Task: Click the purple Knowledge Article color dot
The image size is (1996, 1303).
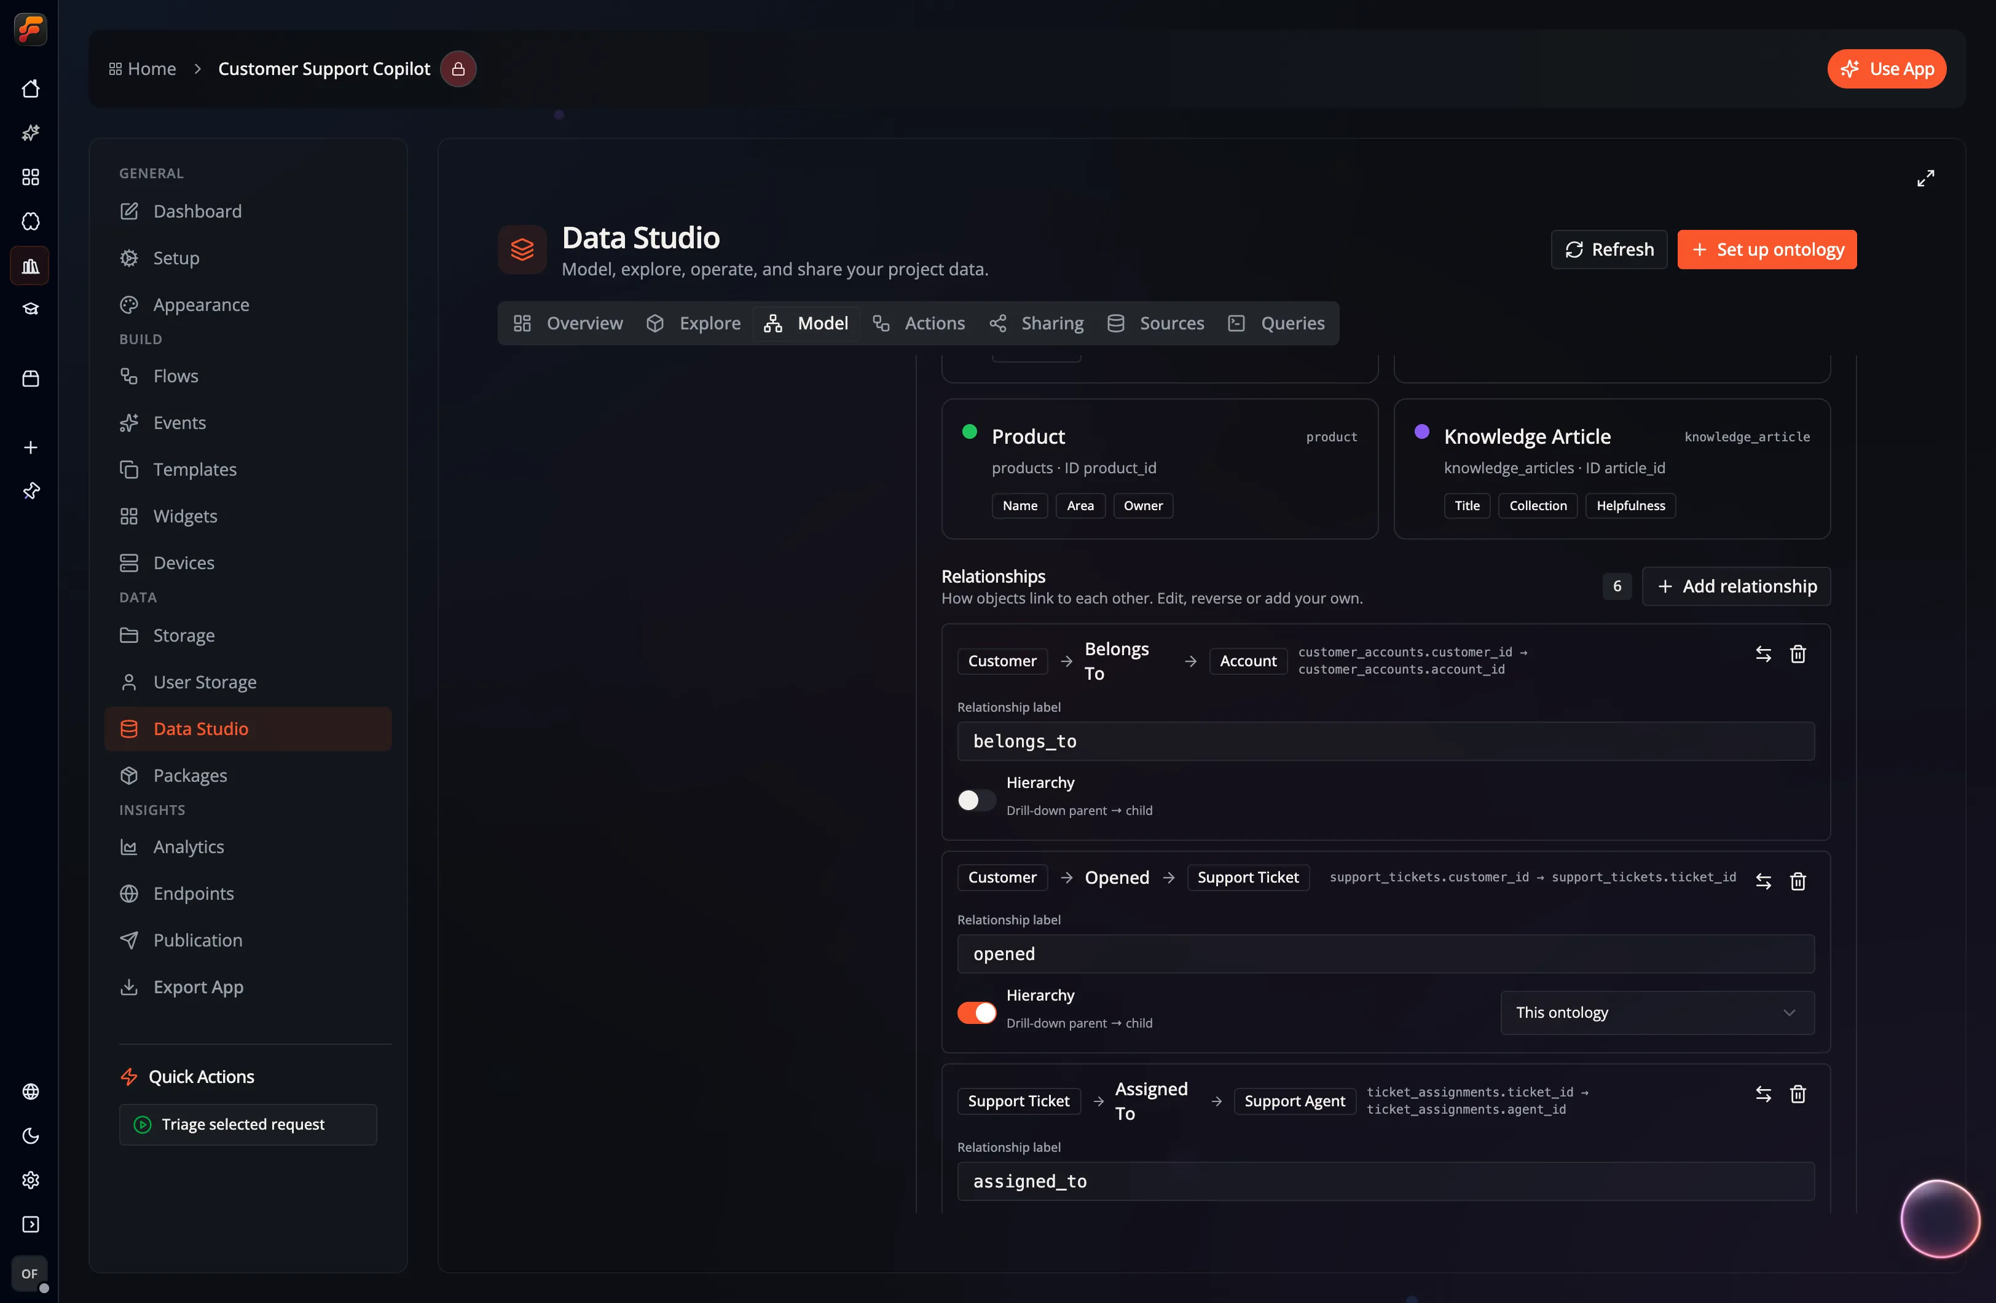Action: (1421, 432)
